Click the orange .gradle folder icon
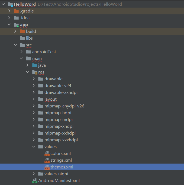Image resolution: width=184 pixels, height=185 pixels. (x=16, y=11)
